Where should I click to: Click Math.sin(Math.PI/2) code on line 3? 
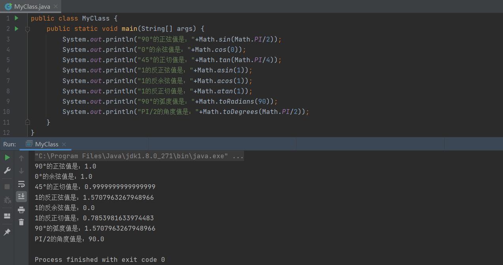(238, 39)
